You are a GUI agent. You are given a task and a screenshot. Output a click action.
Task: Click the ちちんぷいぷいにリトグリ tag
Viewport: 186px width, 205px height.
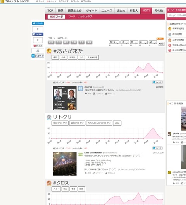click(x=99, y=123)
